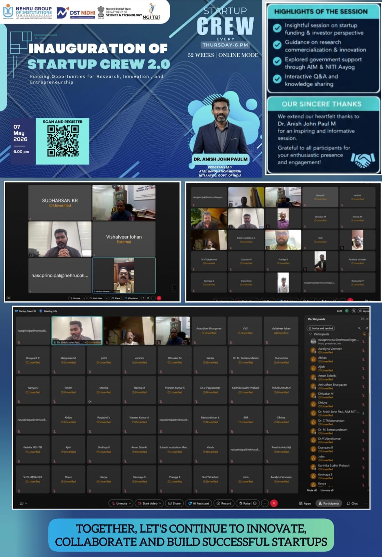Click the handshake icon in Sincere Thanks box

(363, 160)
